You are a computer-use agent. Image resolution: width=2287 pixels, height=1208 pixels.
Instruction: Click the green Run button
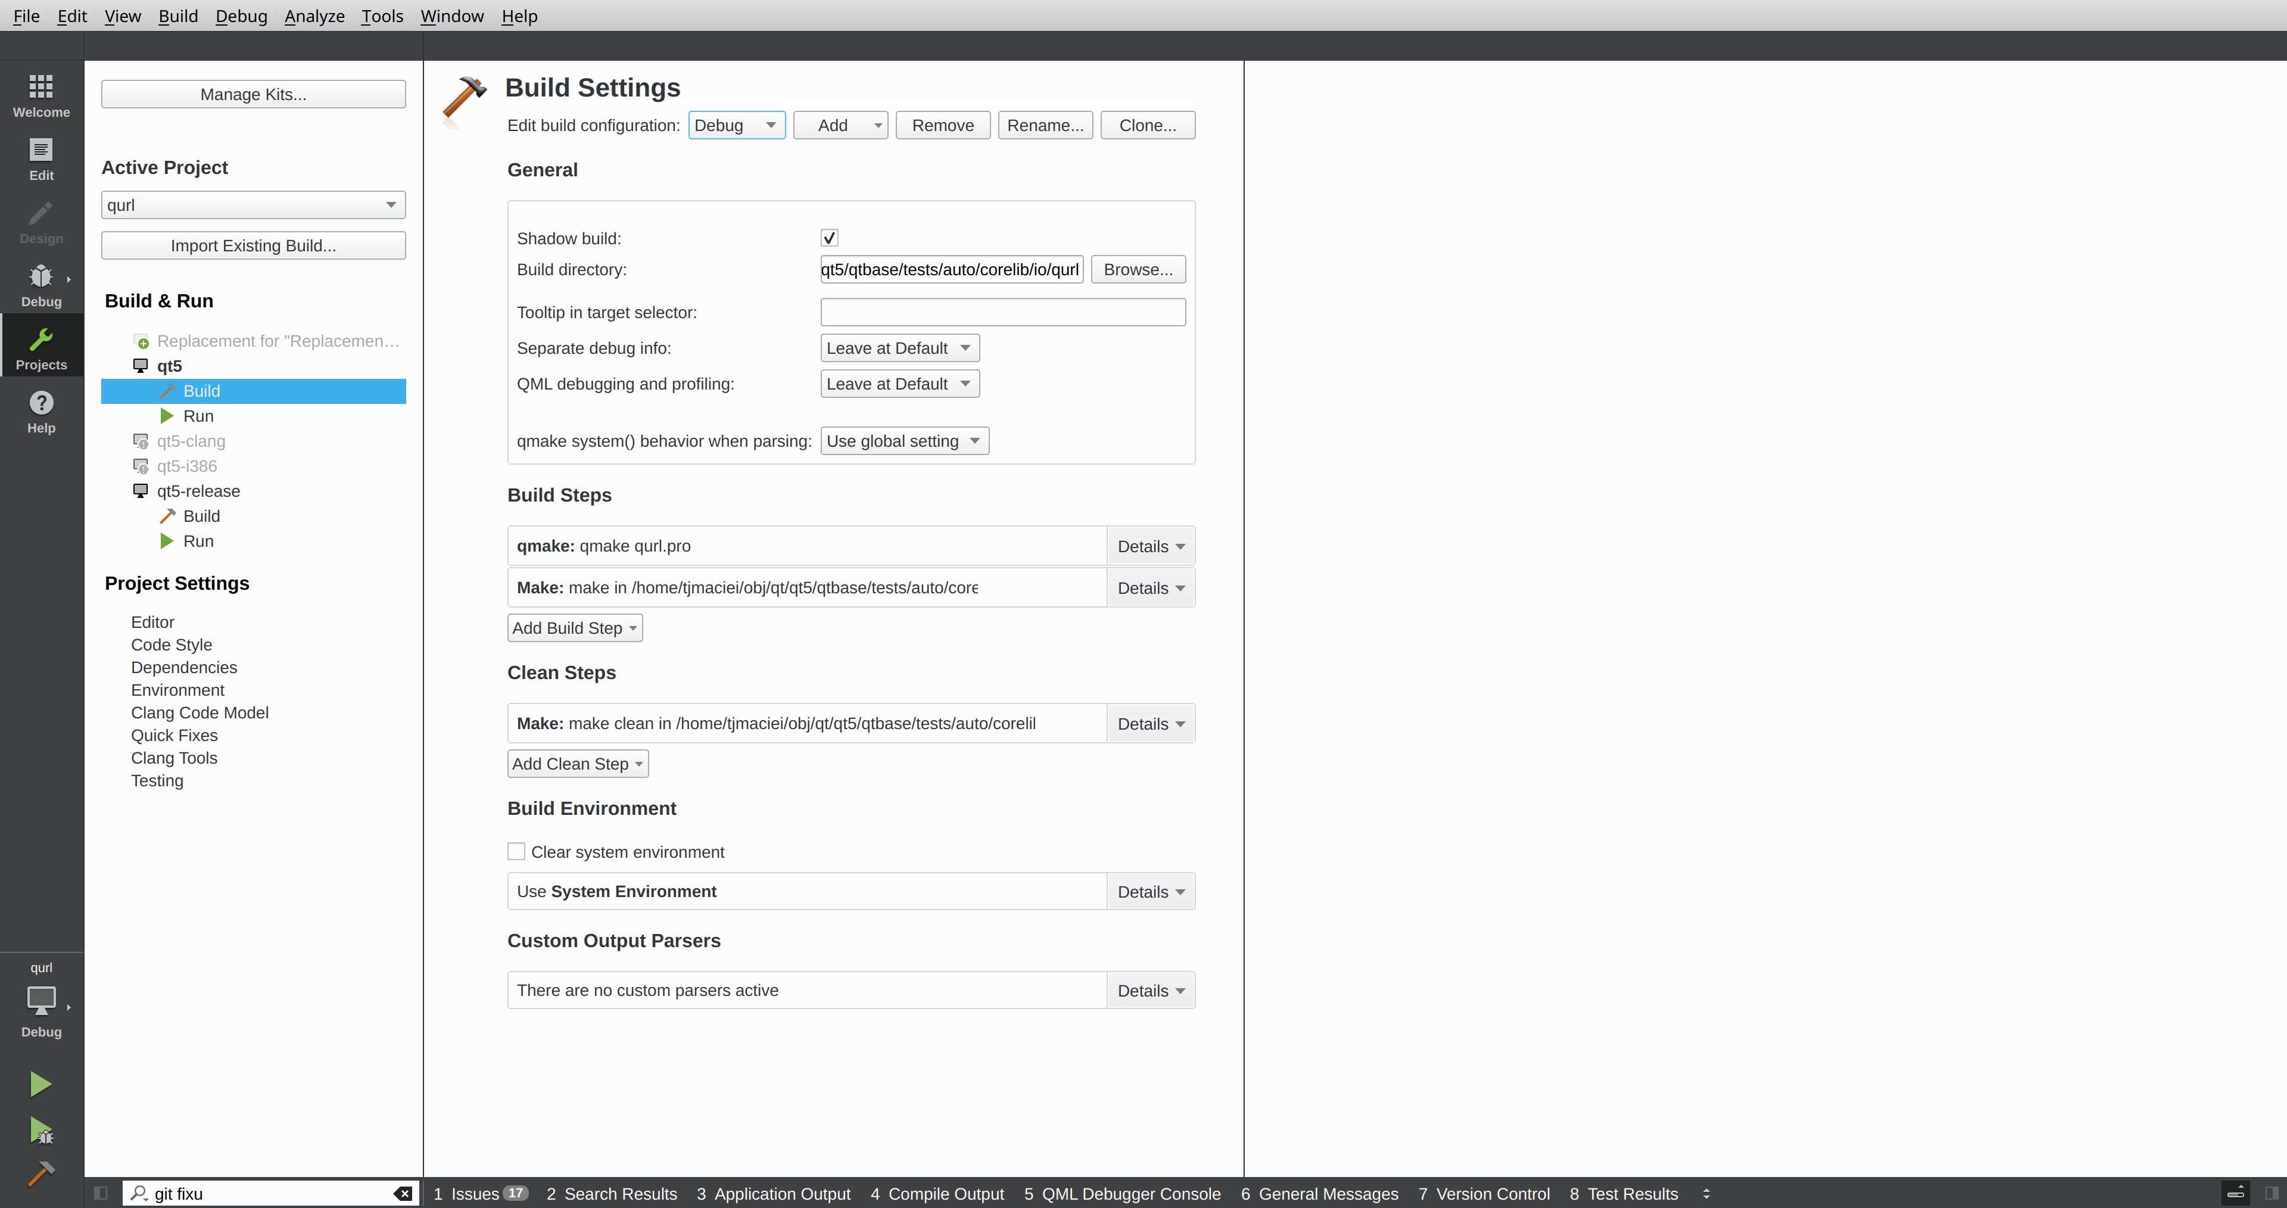coord(41,1084)
